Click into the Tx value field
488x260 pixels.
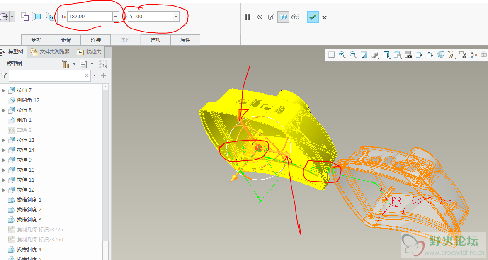90,17
